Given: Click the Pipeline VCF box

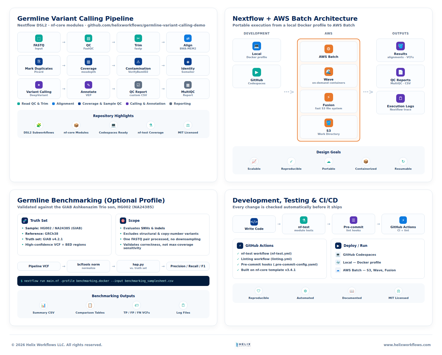Looking at the screenshot, I should pyautogui.click(x=39, y=266).
